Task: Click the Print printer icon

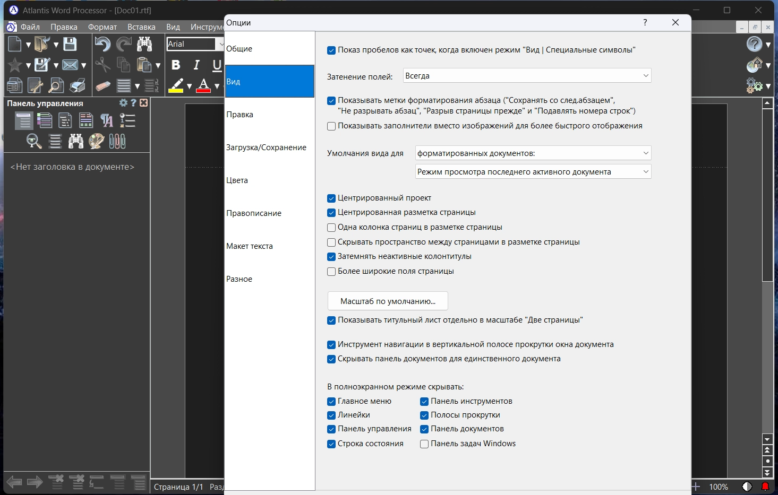Action: point(78,85)
